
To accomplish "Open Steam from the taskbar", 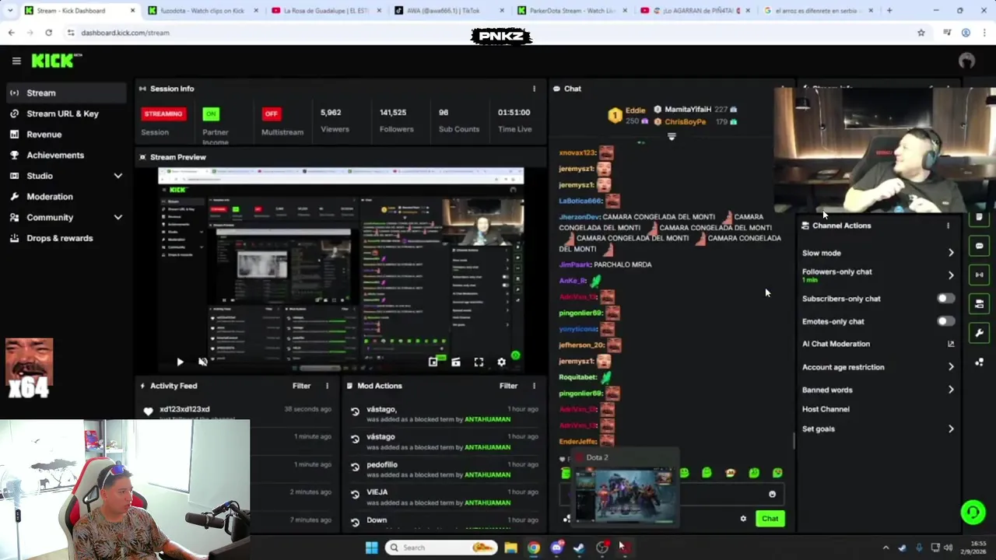I will coord(579,548).
